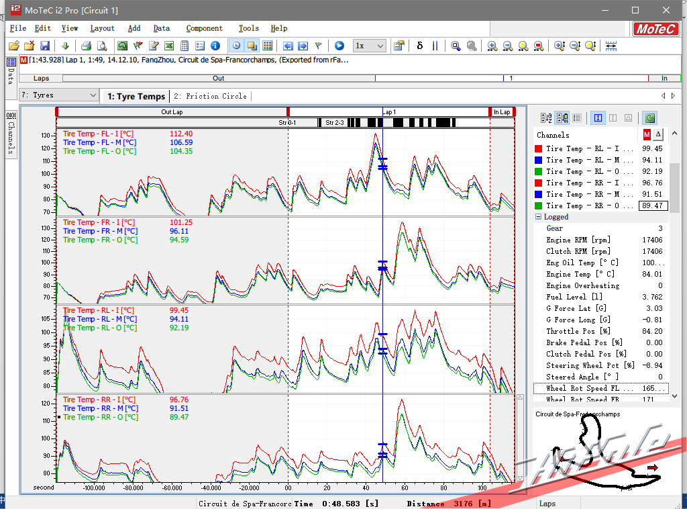Open the File menu
Screen dimensions: 687x509
18,28
